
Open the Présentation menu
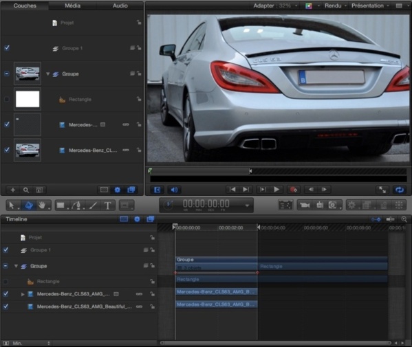[370, 5]
